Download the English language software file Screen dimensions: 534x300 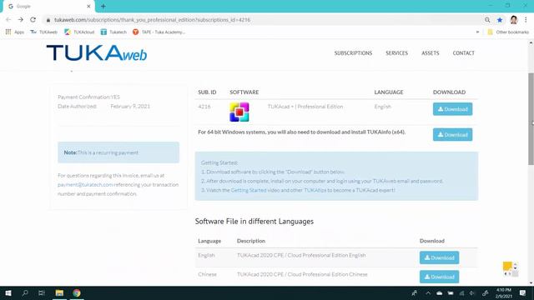click(440, 257)
